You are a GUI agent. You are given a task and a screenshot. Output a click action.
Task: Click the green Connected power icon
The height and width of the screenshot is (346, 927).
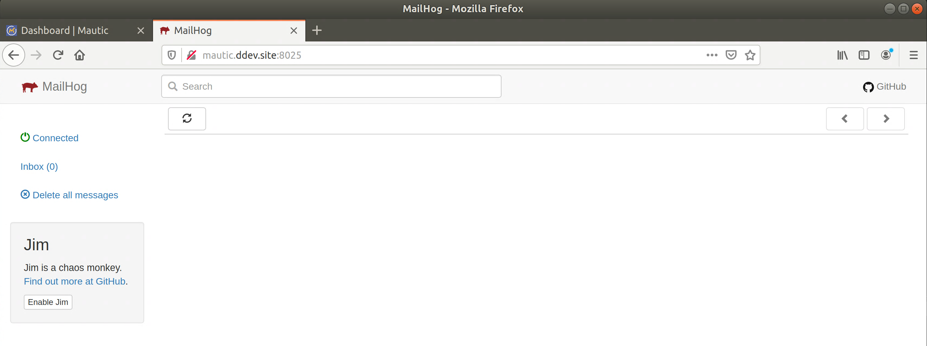[x=25, y=137]
